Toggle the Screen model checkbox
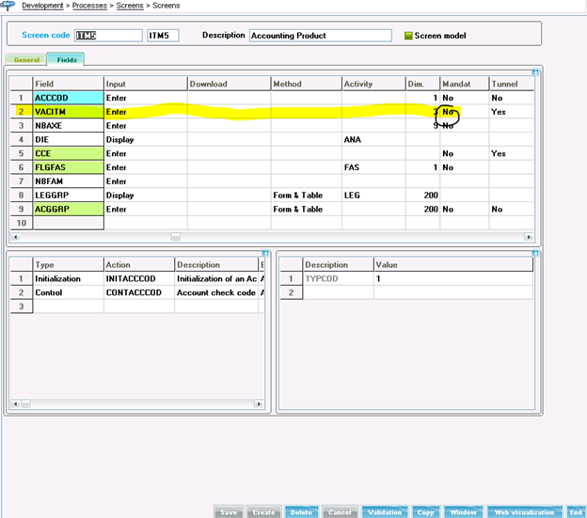 [408, 36]
